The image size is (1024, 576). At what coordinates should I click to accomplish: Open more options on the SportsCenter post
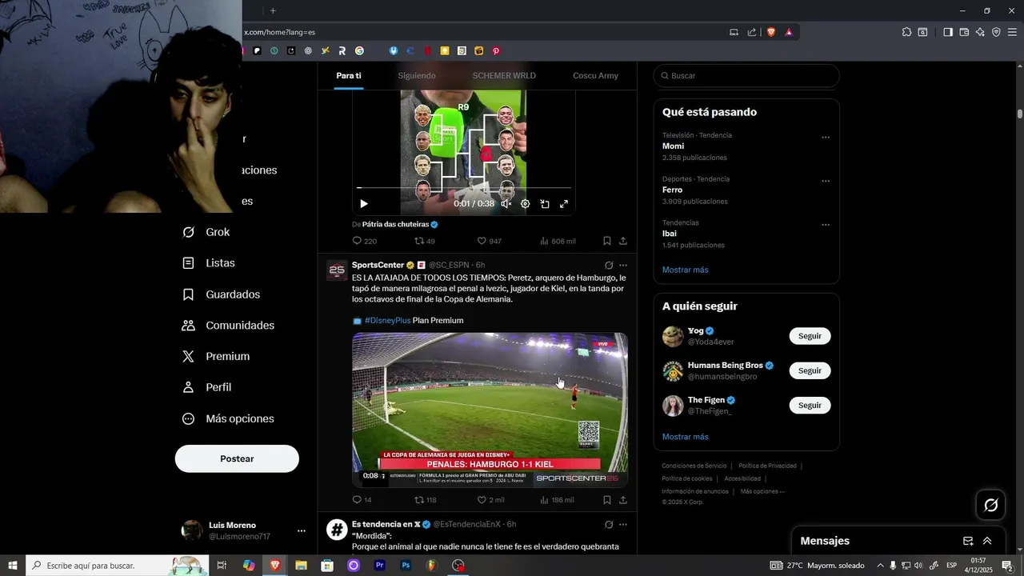click(623, 266)
